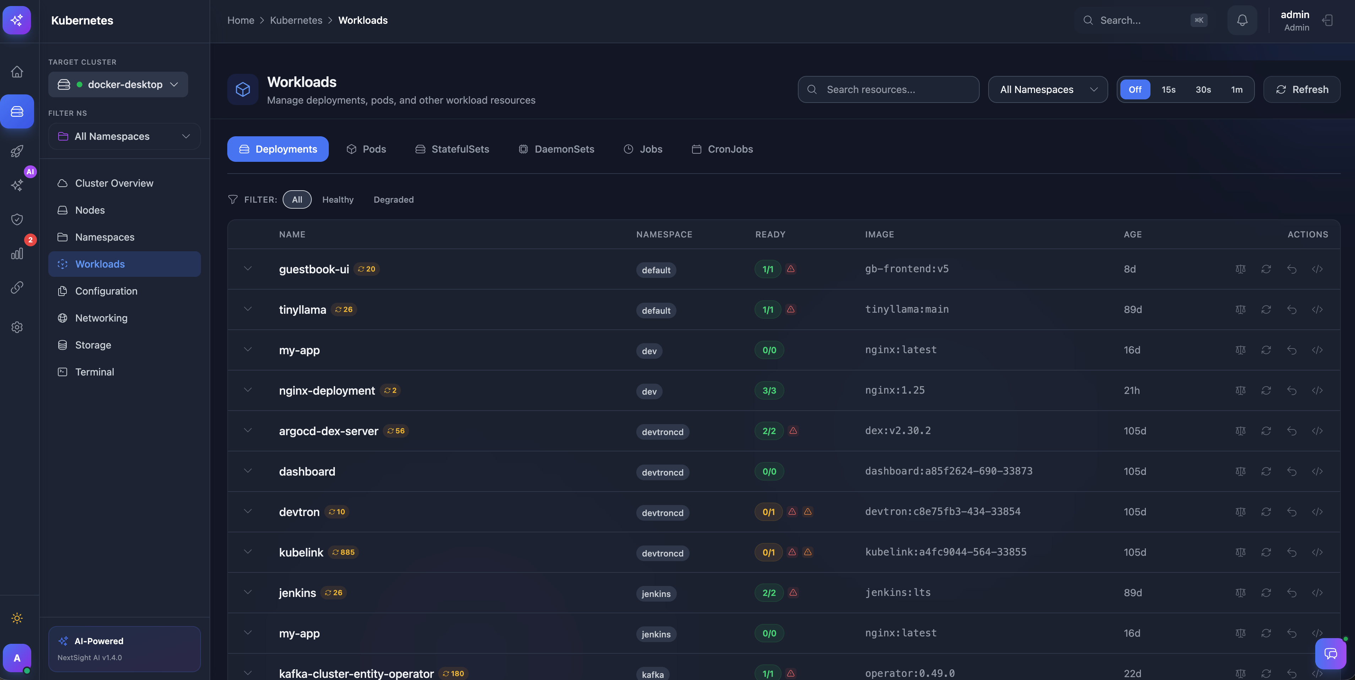The height and width of the screenshot is (680, 1355).
Task: Open the metrics chart icon with badge 2
Action: (x=17, y=253)
